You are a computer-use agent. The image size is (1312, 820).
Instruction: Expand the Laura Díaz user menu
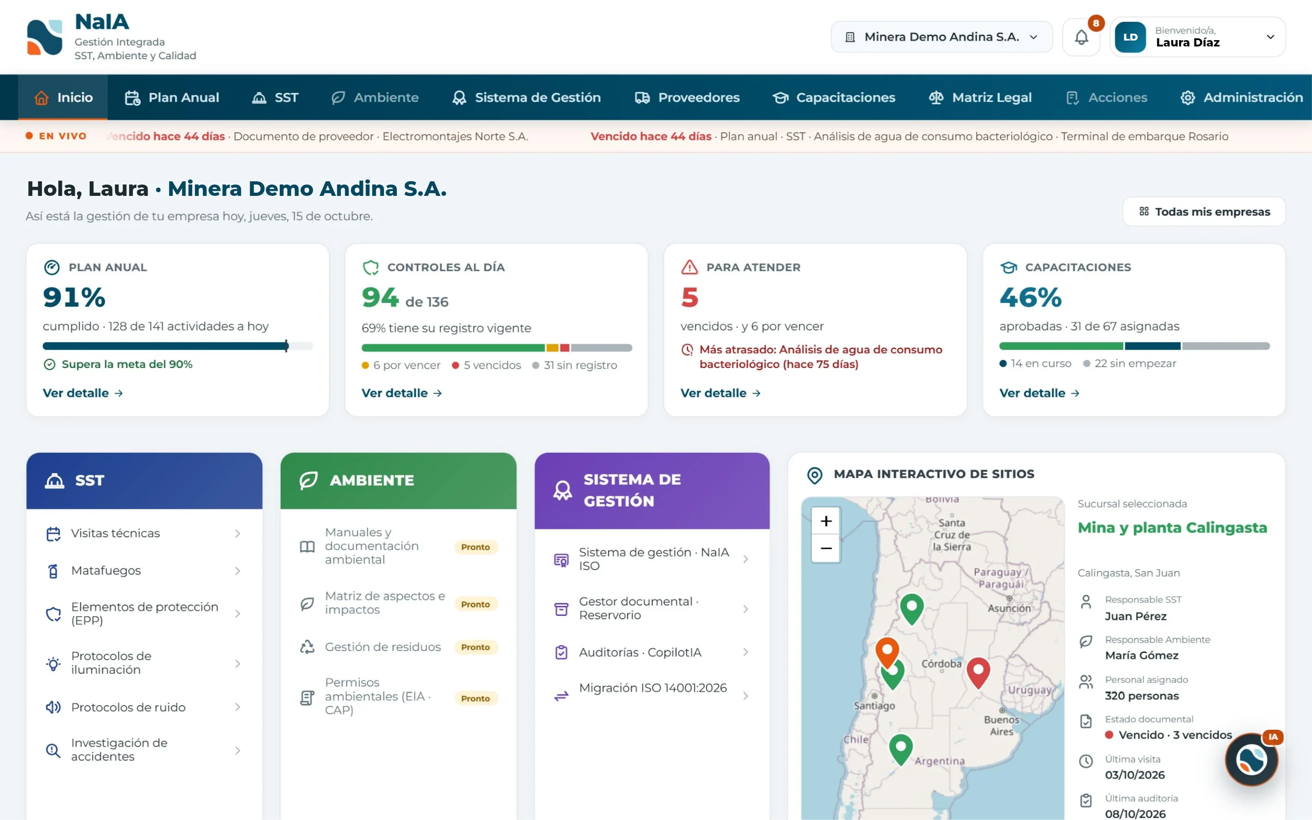pos(1270,37)
